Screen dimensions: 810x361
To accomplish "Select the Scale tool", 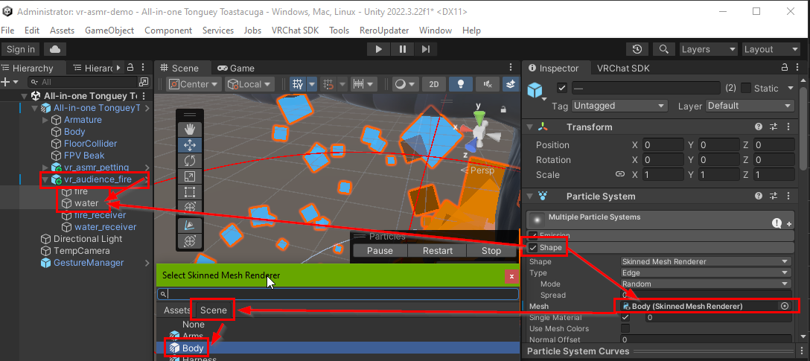I will pos(190,176).
